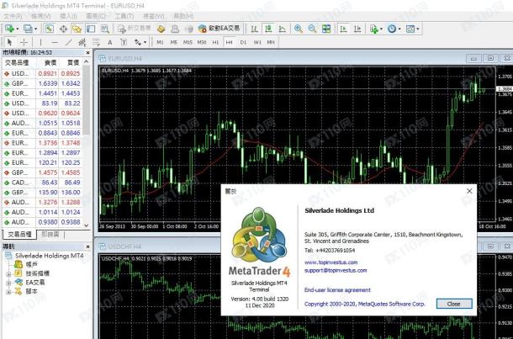
Task: Open the Profiles dropdown arrow
Action: (x=35, y=29)
